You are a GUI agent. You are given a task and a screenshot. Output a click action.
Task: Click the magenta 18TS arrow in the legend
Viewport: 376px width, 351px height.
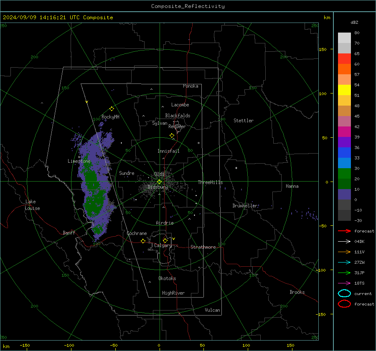(344, 283)
